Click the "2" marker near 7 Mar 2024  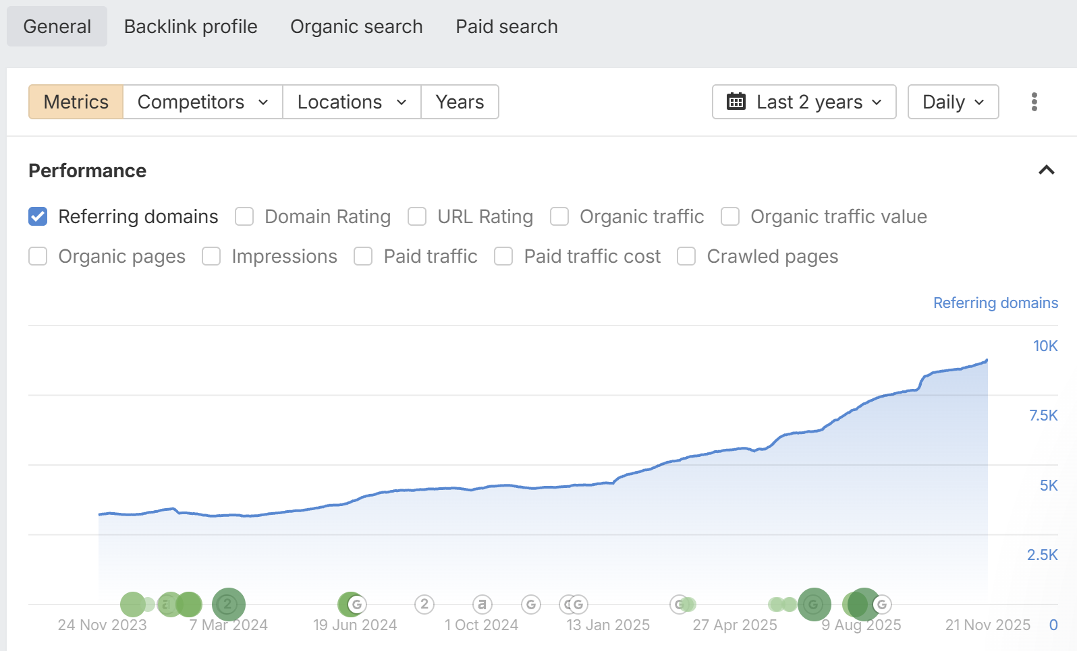pyautogui.click(x=228, y=604)
